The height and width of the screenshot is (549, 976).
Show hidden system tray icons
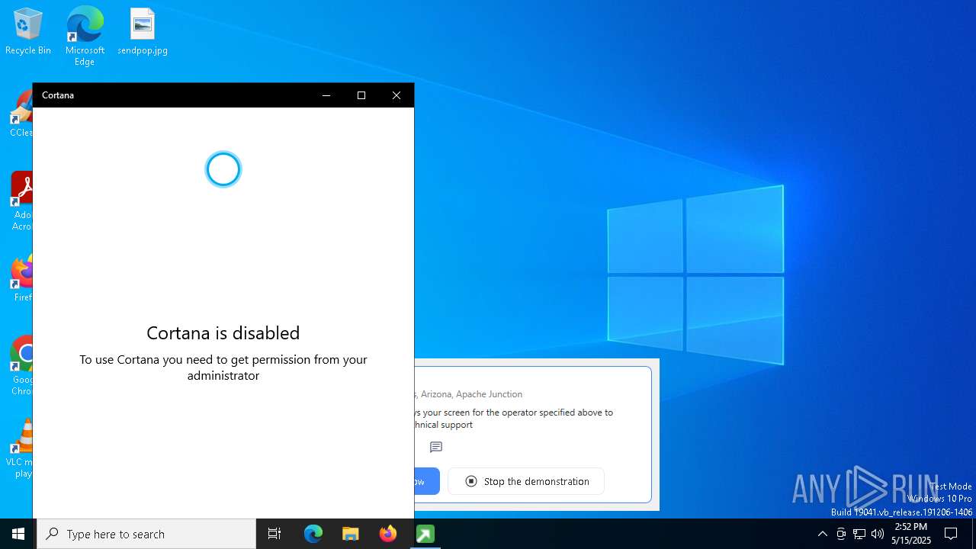(x=822, y=534)
